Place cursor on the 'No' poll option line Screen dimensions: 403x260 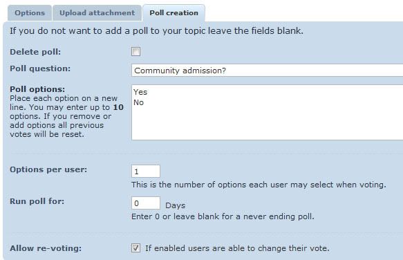click(x=138, y=102)
